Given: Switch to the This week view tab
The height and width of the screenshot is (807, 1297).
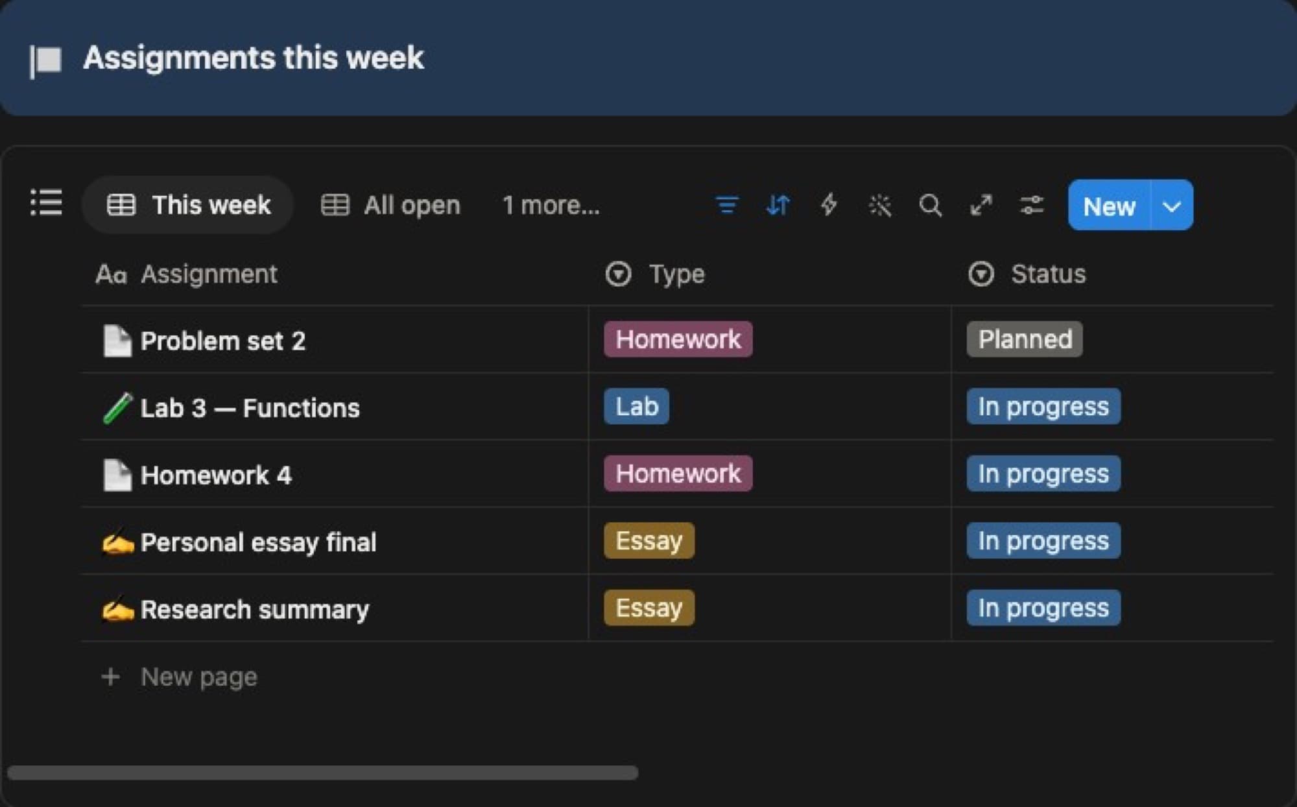Looking at the screenshot, I should (x=188, y=205).
